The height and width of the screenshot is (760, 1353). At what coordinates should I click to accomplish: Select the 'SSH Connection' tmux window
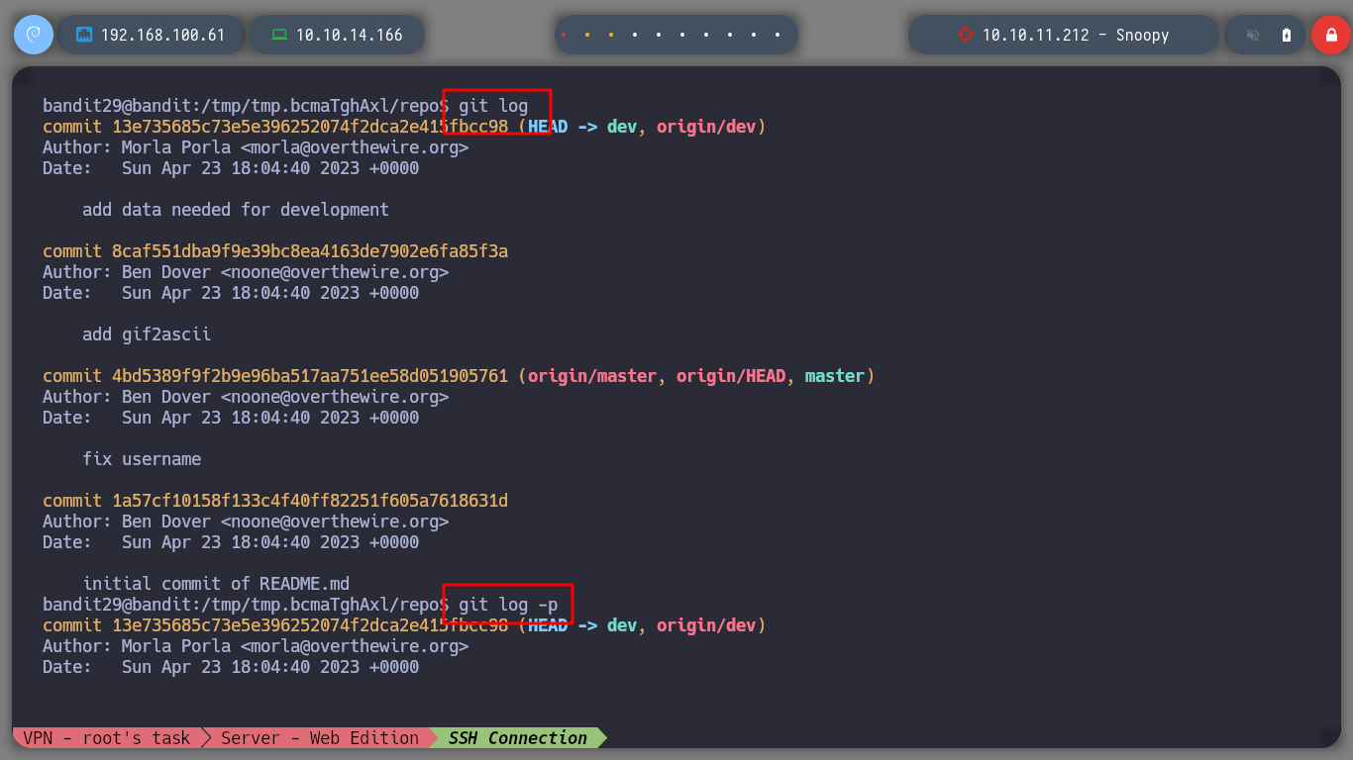518,738
